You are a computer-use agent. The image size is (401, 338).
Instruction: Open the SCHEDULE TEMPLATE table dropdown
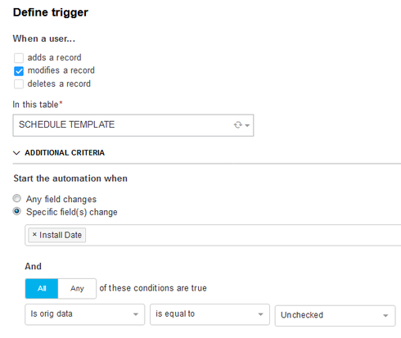[133, 125]
